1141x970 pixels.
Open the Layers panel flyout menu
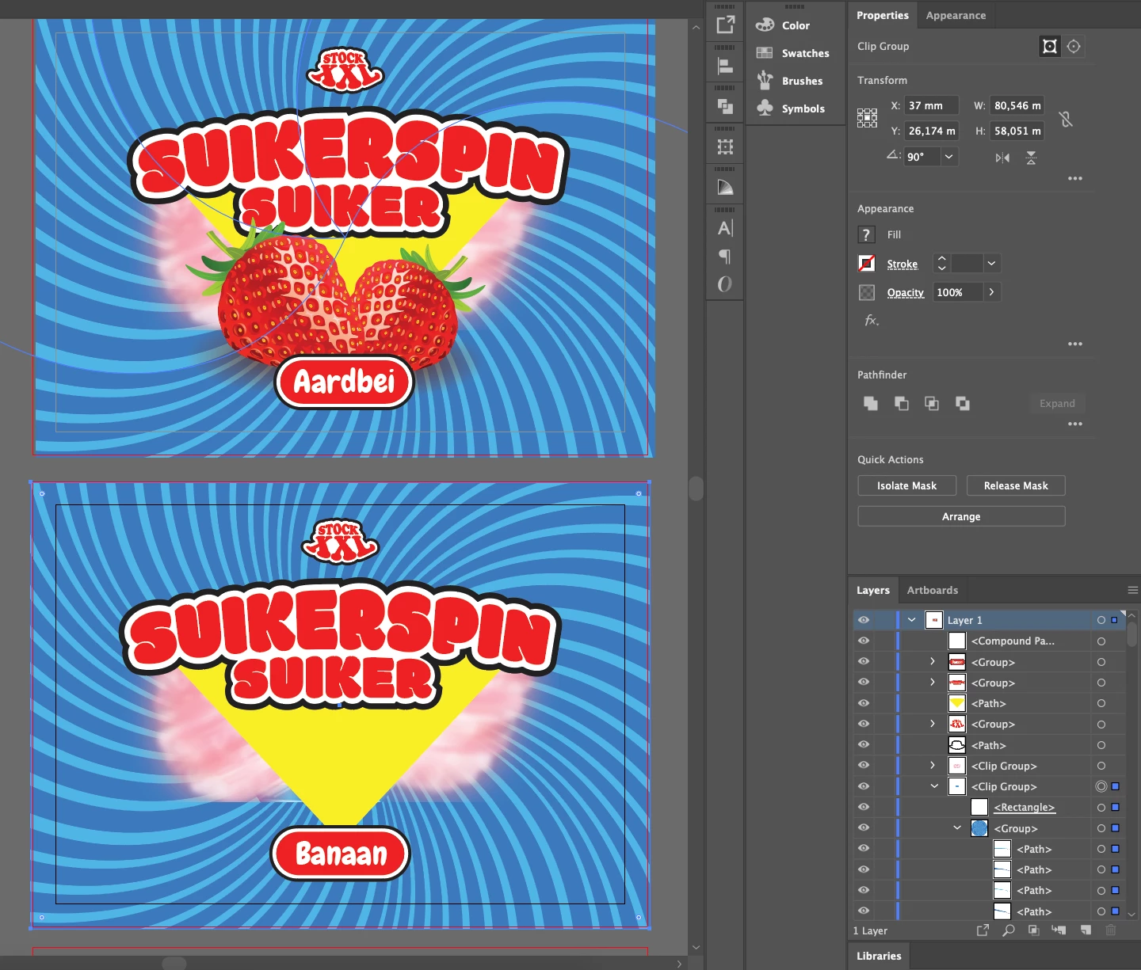pyautogui.click(x=1132, y=590)
